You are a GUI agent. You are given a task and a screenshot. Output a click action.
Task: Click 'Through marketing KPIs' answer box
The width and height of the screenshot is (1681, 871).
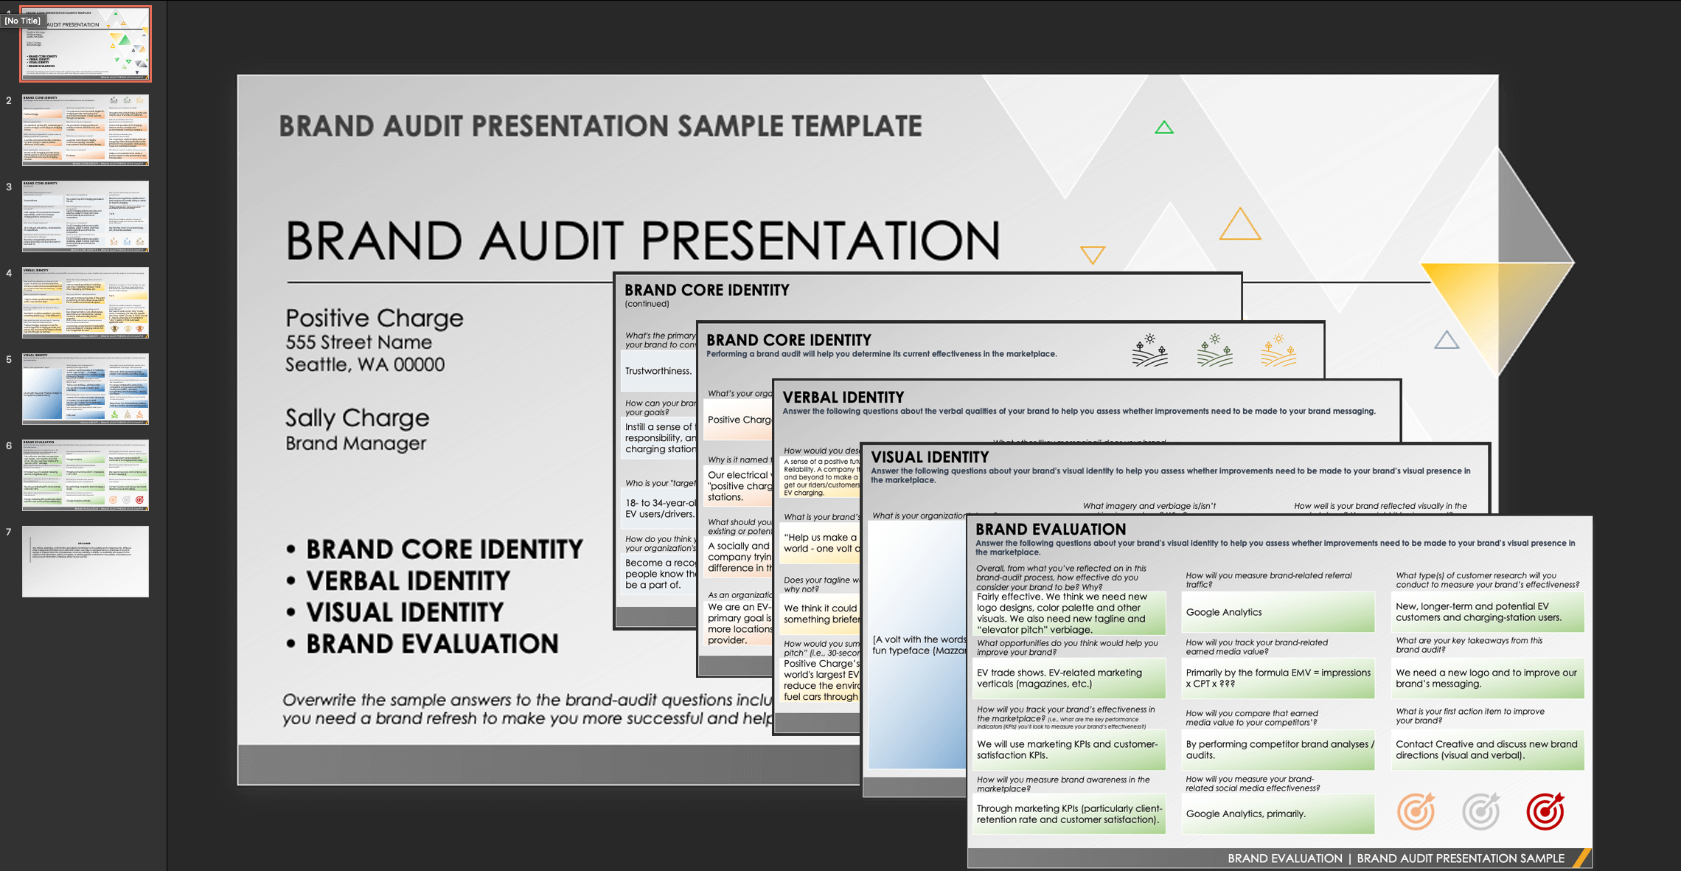tap(1069, 813)
